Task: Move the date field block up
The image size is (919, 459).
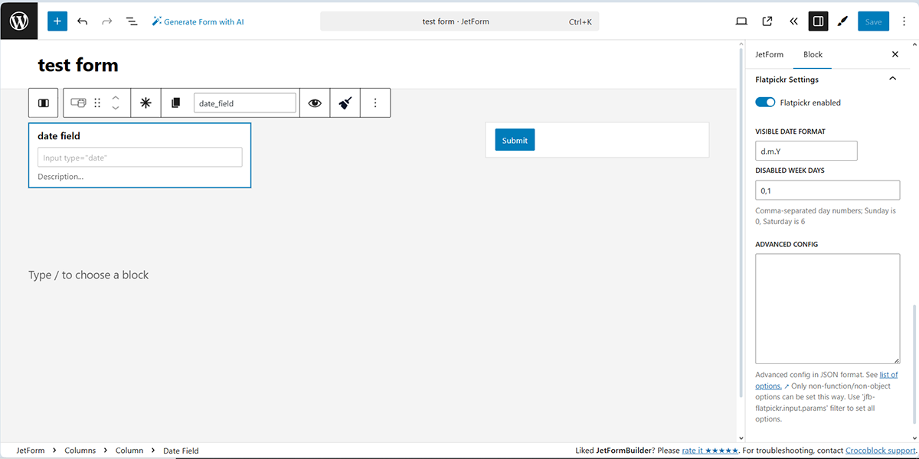Action: pyautogui.click(x=116, y=97)
